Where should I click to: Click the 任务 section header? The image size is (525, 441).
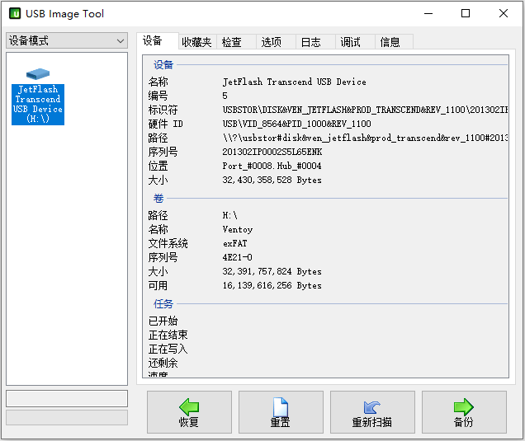(163, 304)
